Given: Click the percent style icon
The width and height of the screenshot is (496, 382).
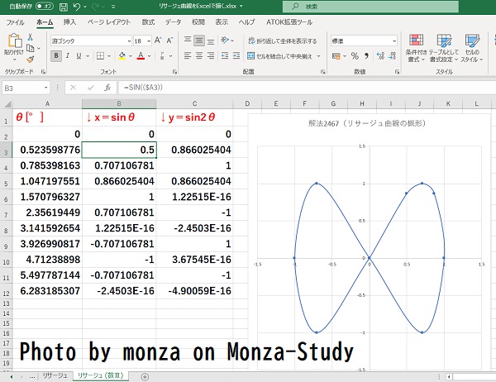Looking at the screenshot, I should tap(354, 56).
